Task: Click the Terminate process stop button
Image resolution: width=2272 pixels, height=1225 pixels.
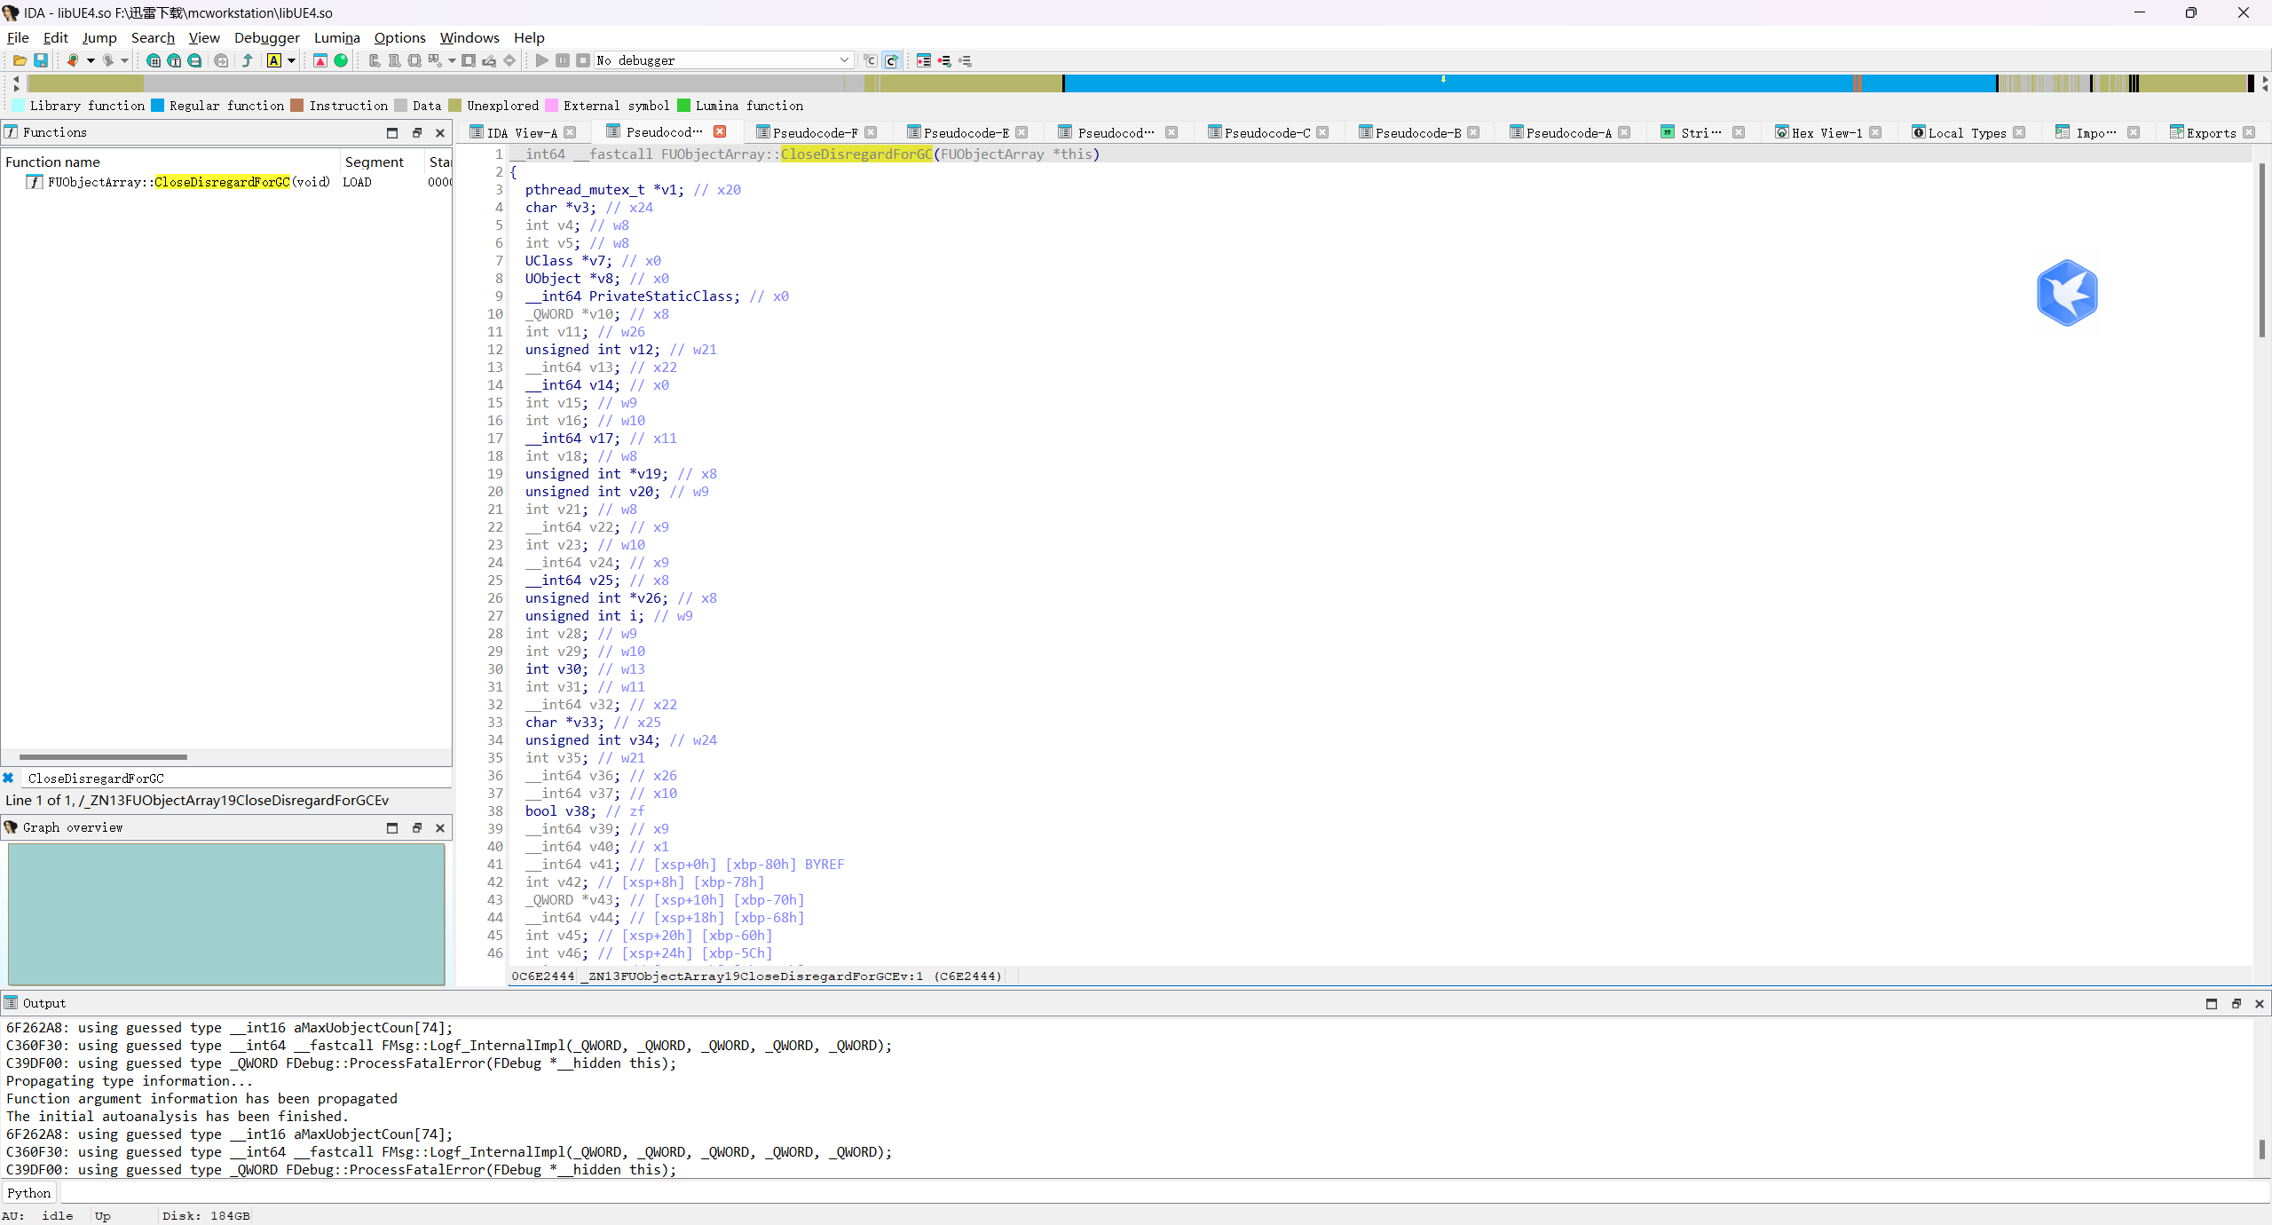Action: pos(583,60)
